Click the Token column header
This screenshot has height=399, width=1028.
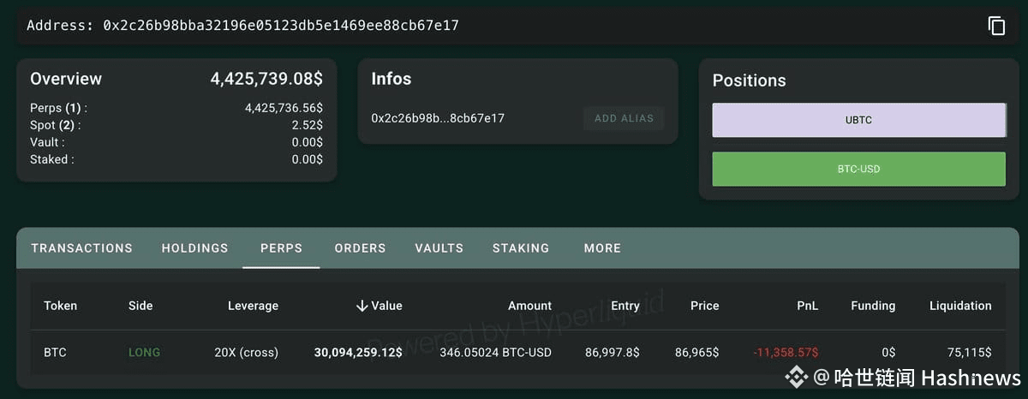[60, 306]
